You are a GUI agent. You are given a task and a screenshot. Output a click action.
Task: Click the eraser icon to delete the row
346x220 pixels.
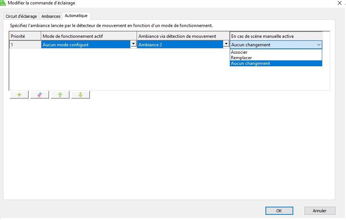[x=40, y=95]
